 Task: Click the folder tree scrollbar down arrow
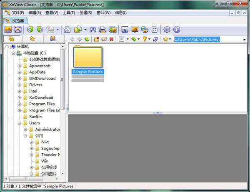[62, 174]
